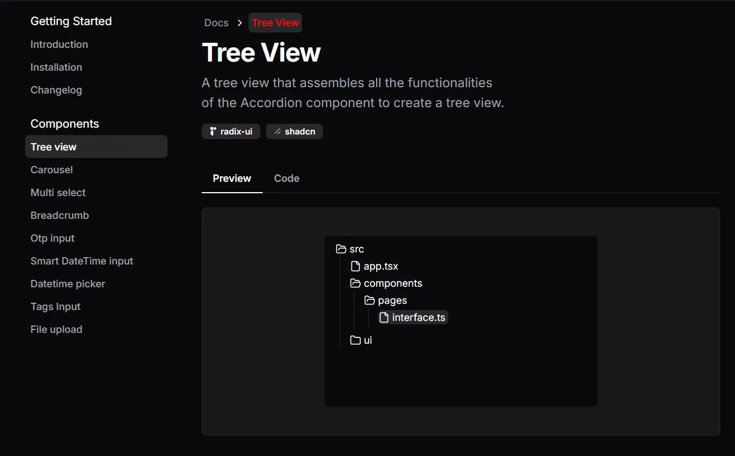Click the radix-ui logo in the badge
This screenshot has width=735, height=456.
pyautogui.click(x=213, y=131)
